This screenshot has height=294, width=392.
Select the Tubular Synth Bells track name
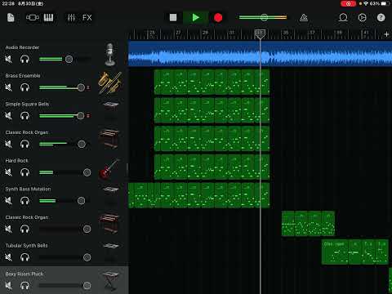pos(27,246)
